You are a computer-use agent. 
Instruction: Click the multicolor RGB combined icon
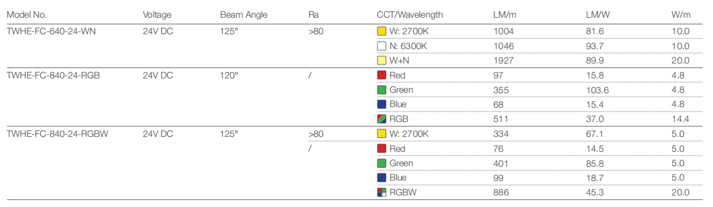coord(381,119)
